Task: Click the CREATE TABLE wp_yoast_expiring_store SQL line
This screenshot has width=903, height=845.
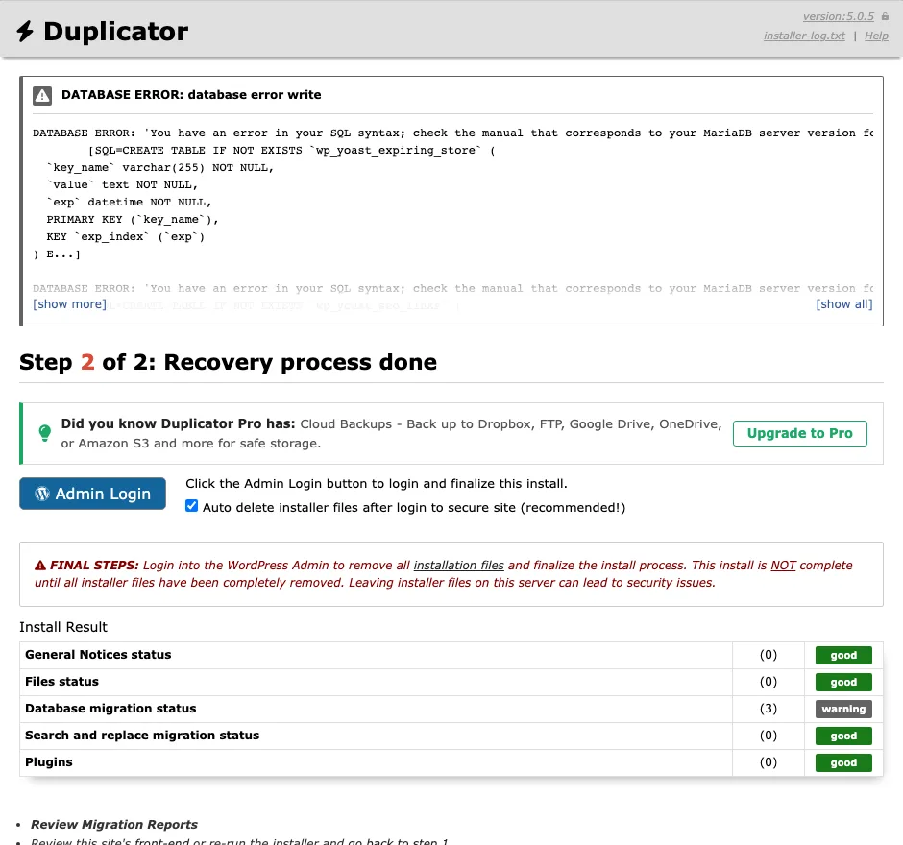Action: (x=291, y=150)
